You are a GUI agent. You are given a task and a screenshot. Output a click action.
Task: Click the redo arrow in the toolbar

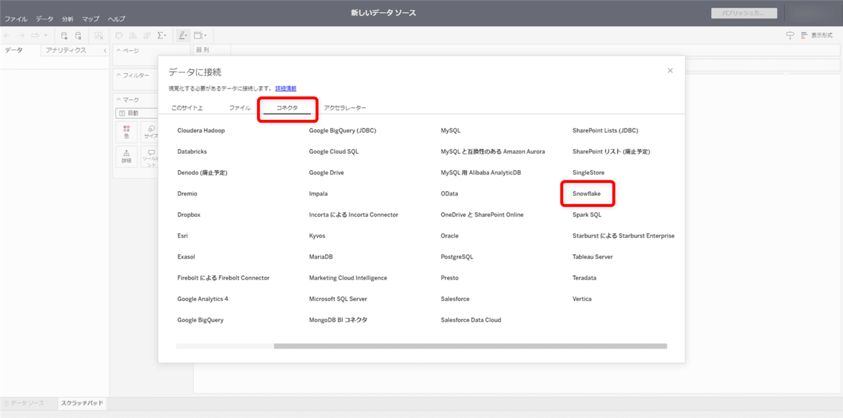coord(21,36)
